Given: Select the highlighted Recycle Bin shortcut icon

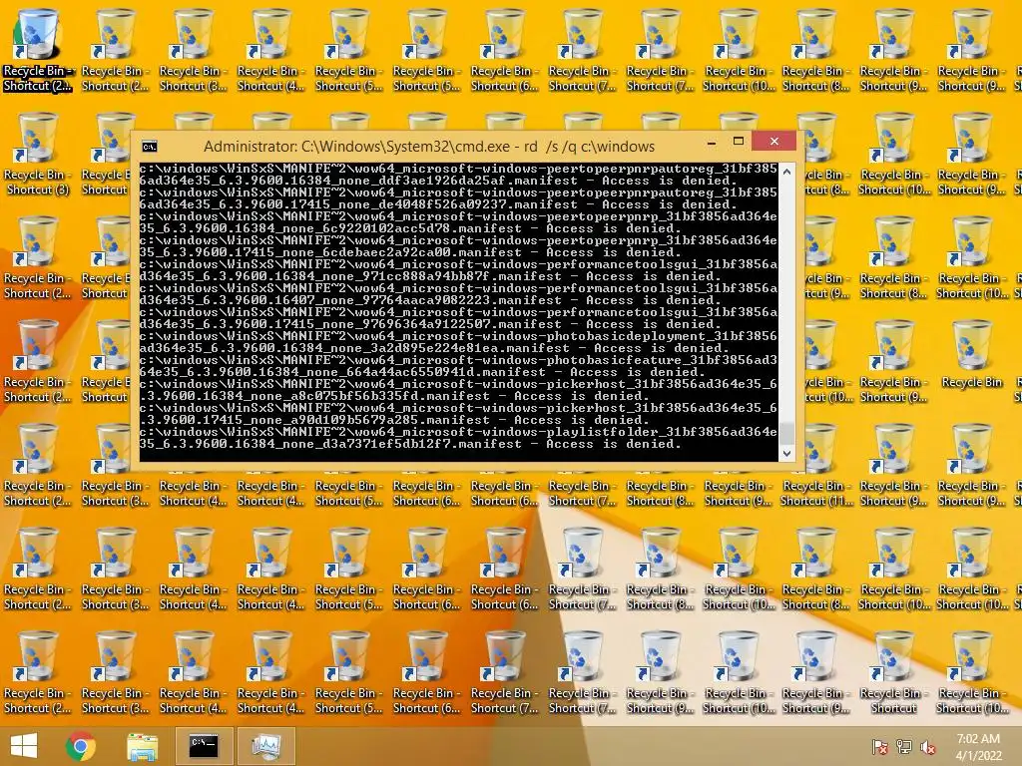Looking at the screenshot, I should tap(37, 50).
